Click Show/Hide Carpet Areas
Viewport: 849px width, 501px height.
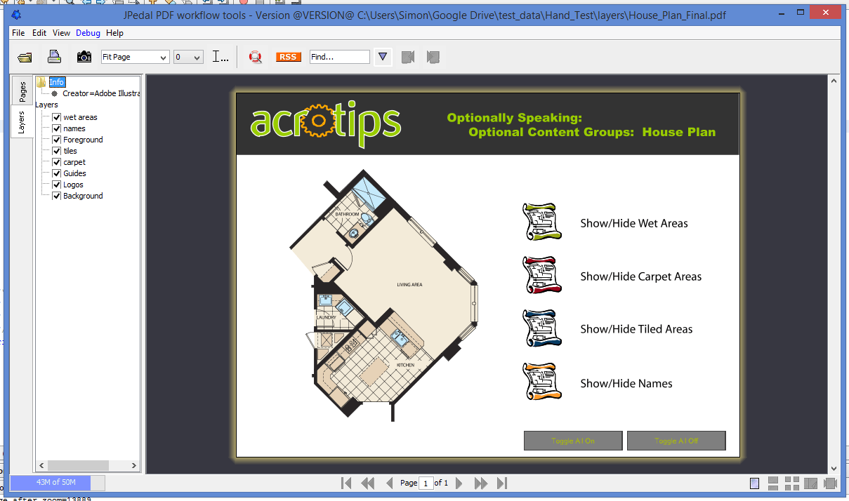640,276
